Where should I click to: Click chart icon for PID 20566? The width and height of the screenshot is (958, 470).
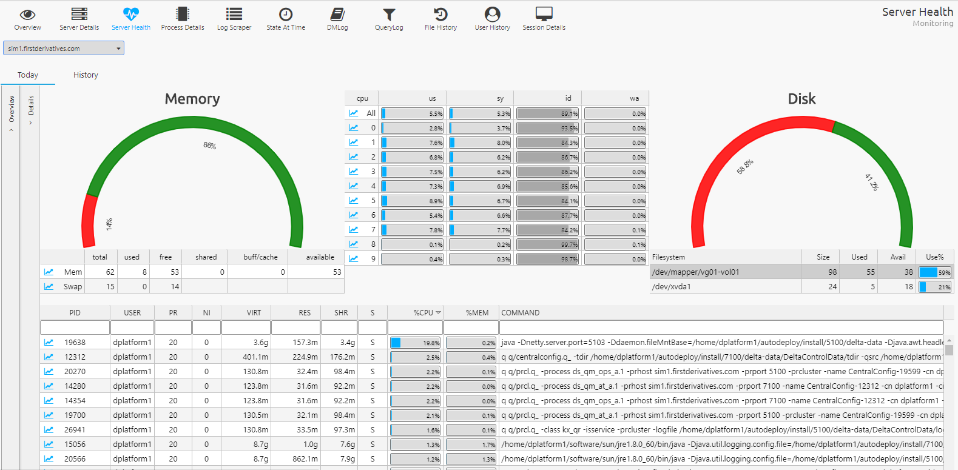(x=49, y=458)
